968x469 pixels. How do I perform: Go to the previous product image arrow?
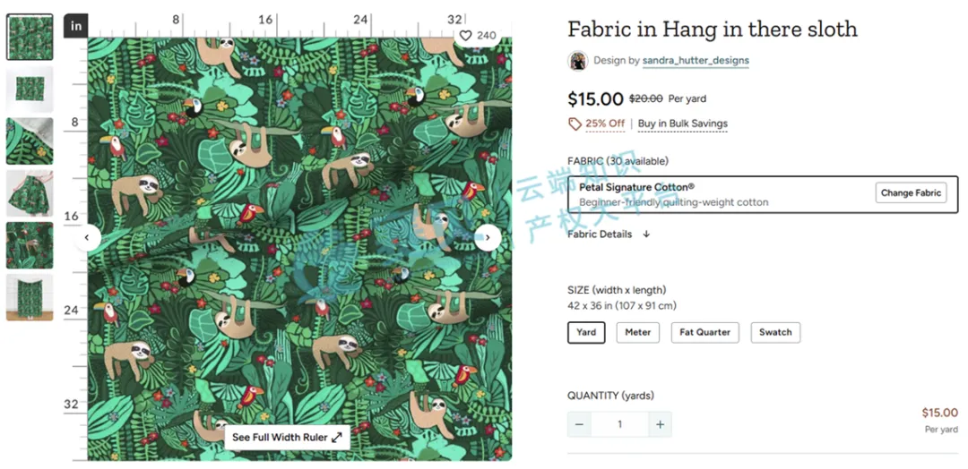click(x=87, y=238)
